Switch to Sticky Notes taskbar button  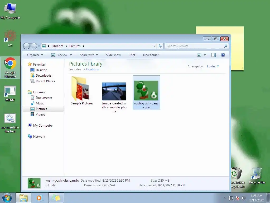pyautogui.click(x=56, y=198)
